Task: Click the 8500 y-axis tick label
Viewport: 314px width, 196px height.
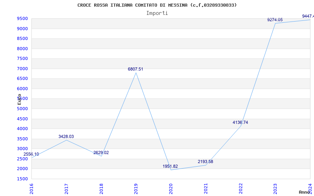Action: [x=22, y=38]
